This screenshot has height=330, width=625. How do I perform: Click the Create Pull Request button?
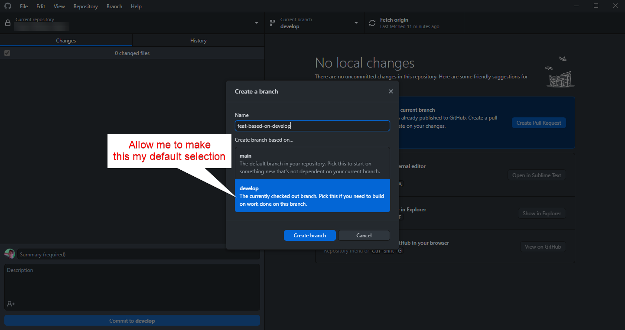pyautogui.click(x=538, y=123)
